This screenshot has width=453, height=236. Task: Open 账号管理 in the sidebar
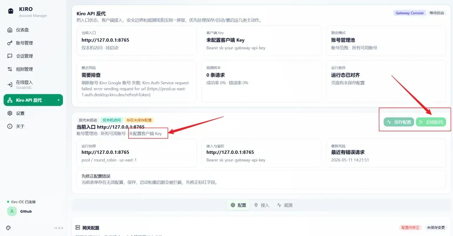click(33, 43)
